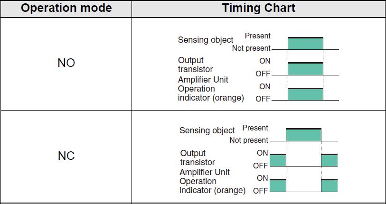This screenshot has height=204, width=386.
Task: Click the Sensing object label in NO row
Action: 206,40
